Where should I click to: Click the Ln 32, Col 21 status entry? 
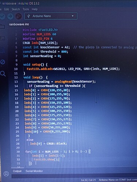point(88,180)
